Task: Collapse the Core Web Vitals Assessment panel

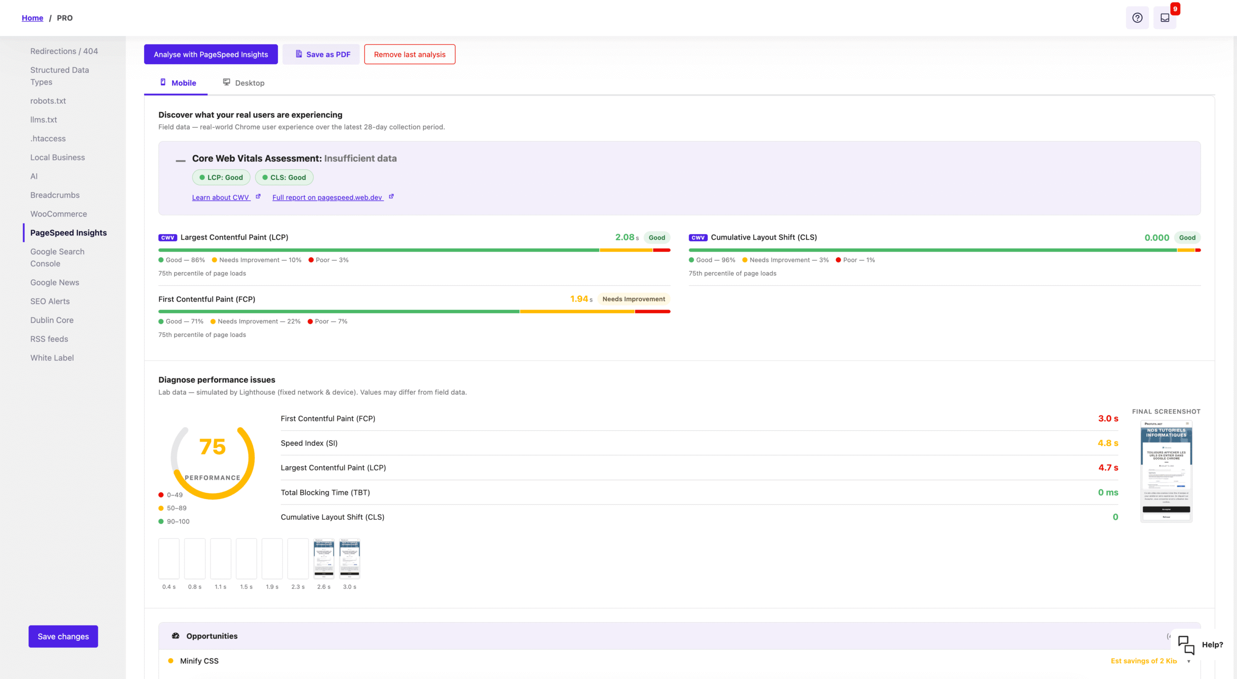Action: (x=179, y=161)
